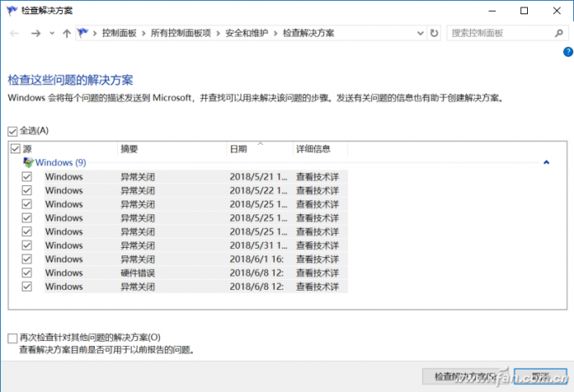574x392 pixels.
Task: Maximize the 检查解决方案 window
Action: [525, 11]
